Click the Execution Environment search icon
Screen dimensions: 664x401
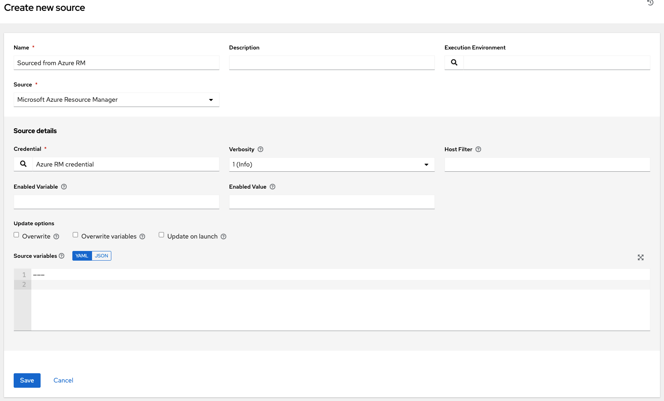tap(454, 62)
